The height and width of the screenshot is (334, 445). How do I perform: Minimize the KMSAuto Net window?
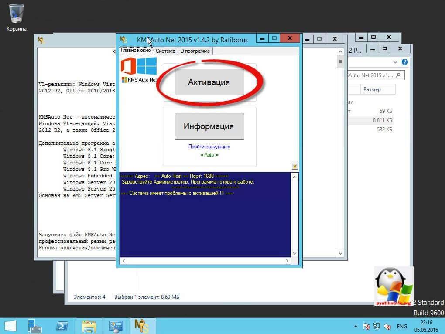click(262, 38)
